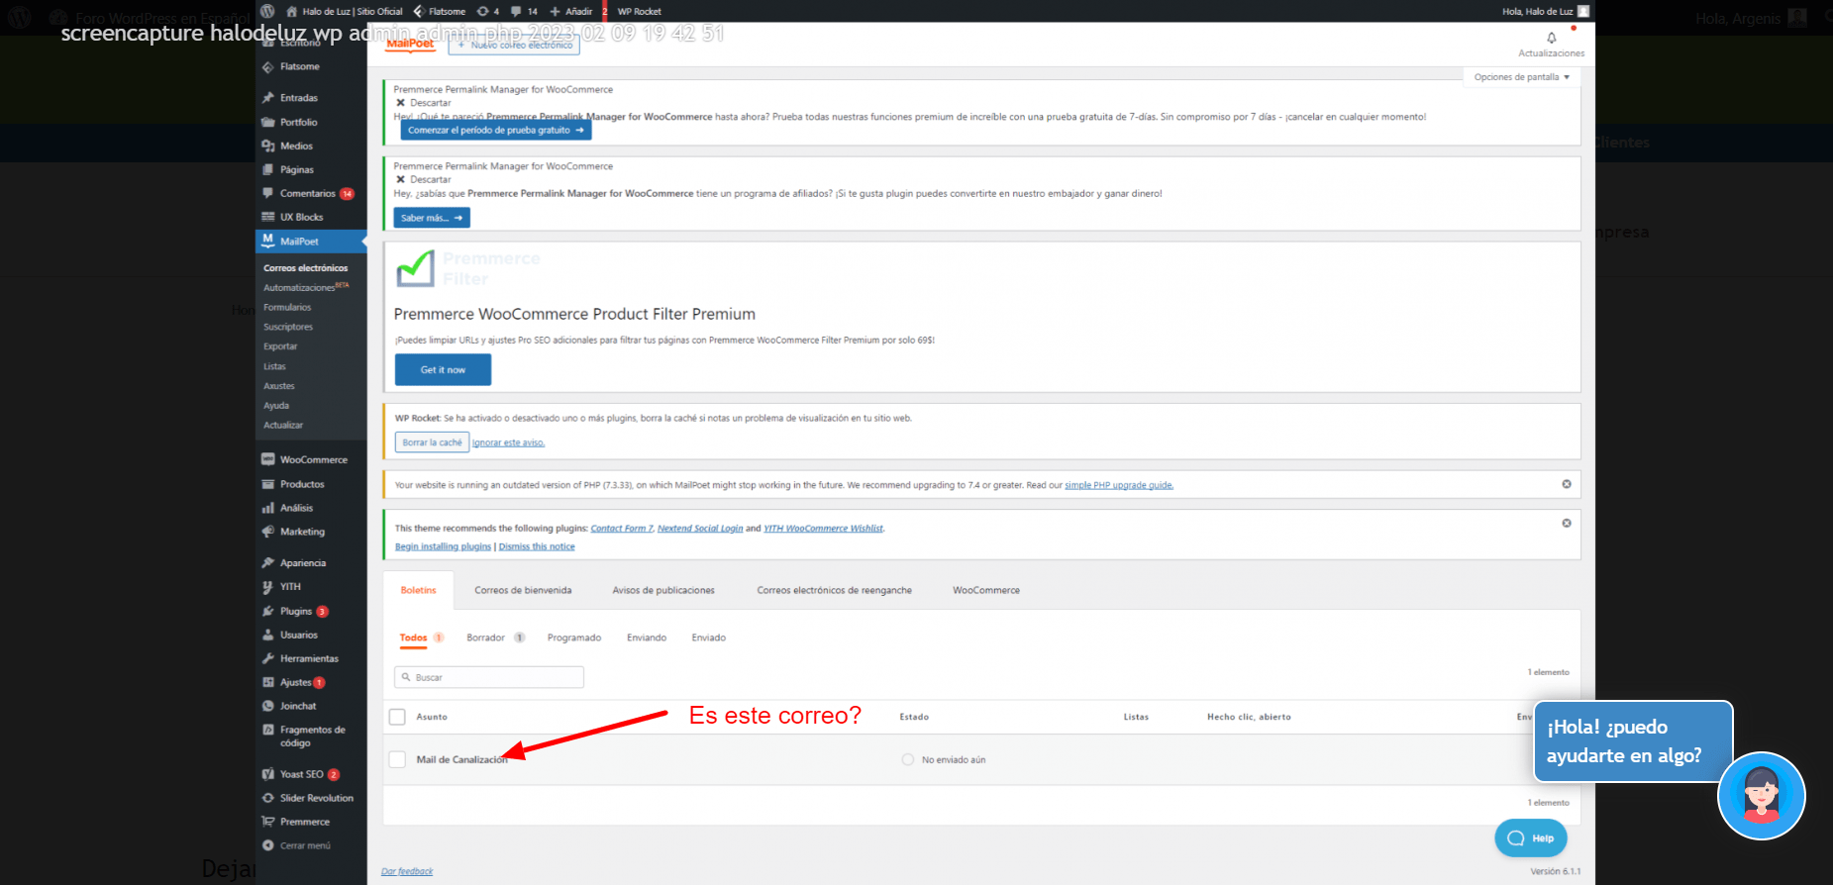Click the Añadir plus item

pos(571,12)
